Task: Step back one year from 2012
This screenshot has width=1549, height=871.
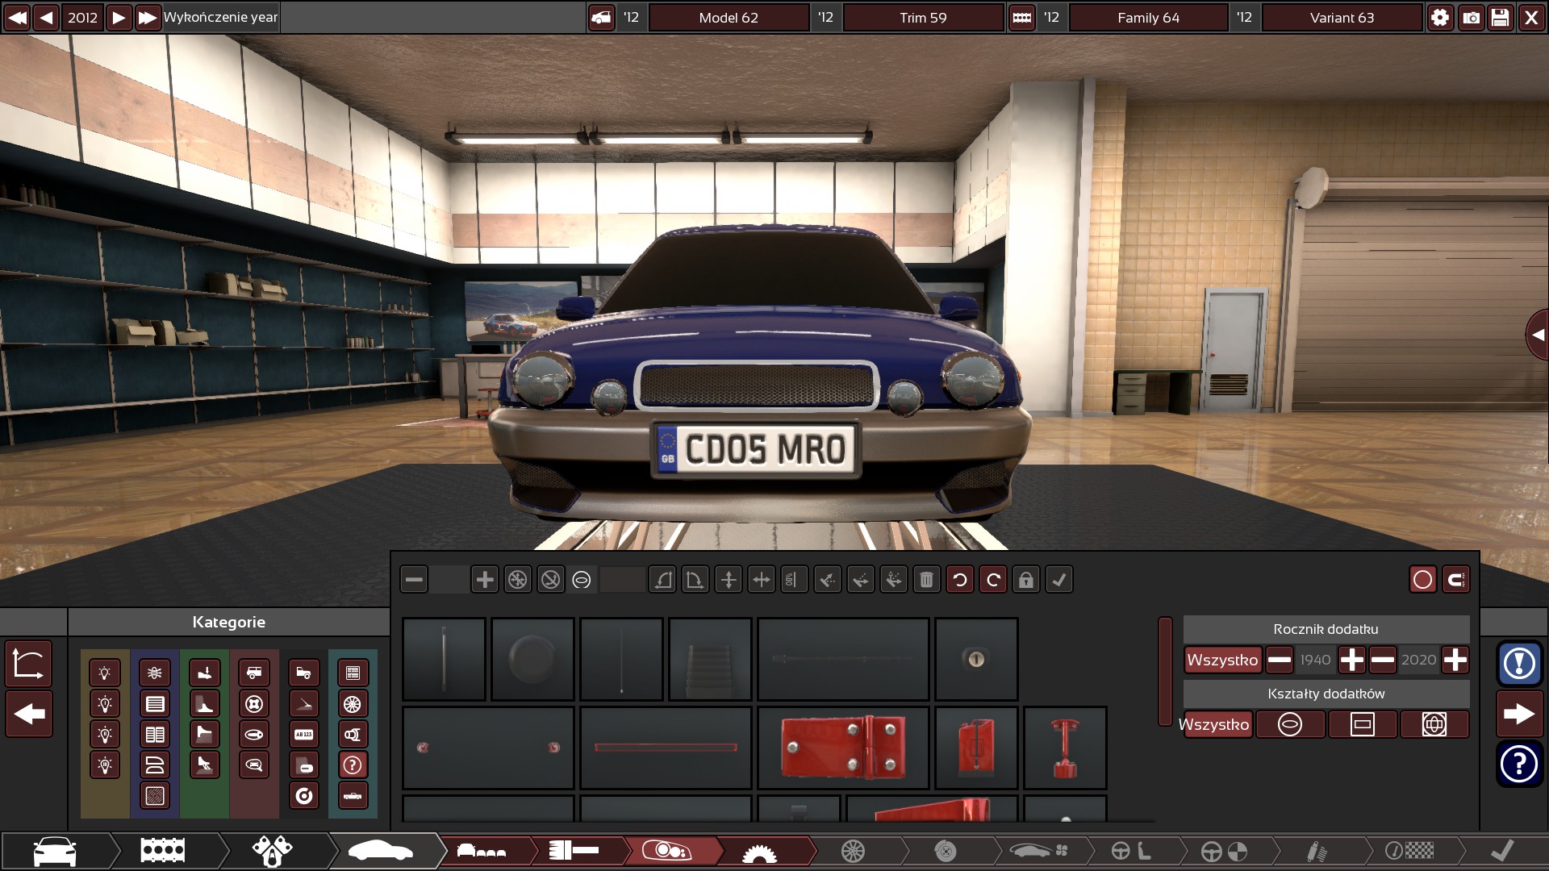Action: (x=46, y=17)
